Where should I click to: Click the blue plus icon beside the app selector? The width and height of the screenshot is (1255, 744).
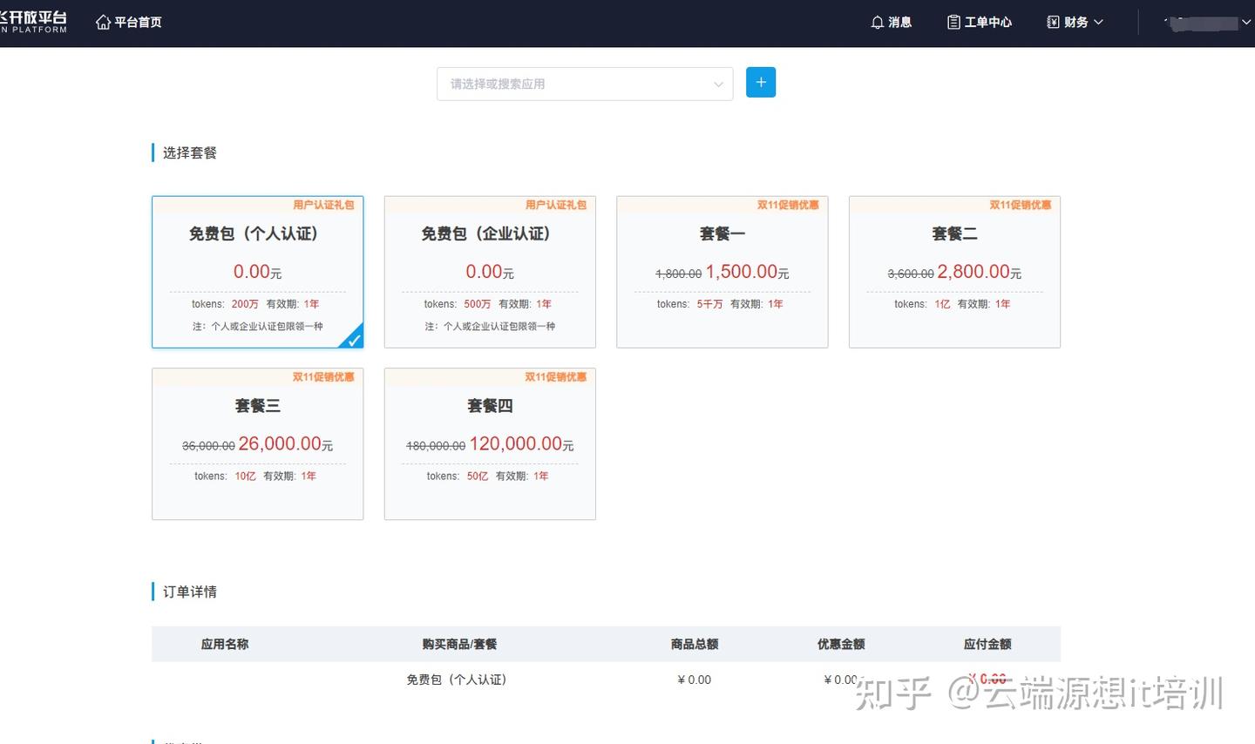pyautogui.click(x=760, y=82)
